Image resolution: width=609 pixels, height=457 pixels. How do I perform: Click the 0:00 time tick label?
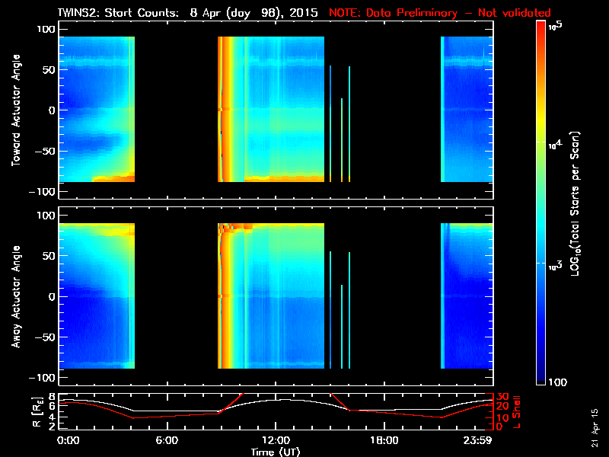(69, 440)
